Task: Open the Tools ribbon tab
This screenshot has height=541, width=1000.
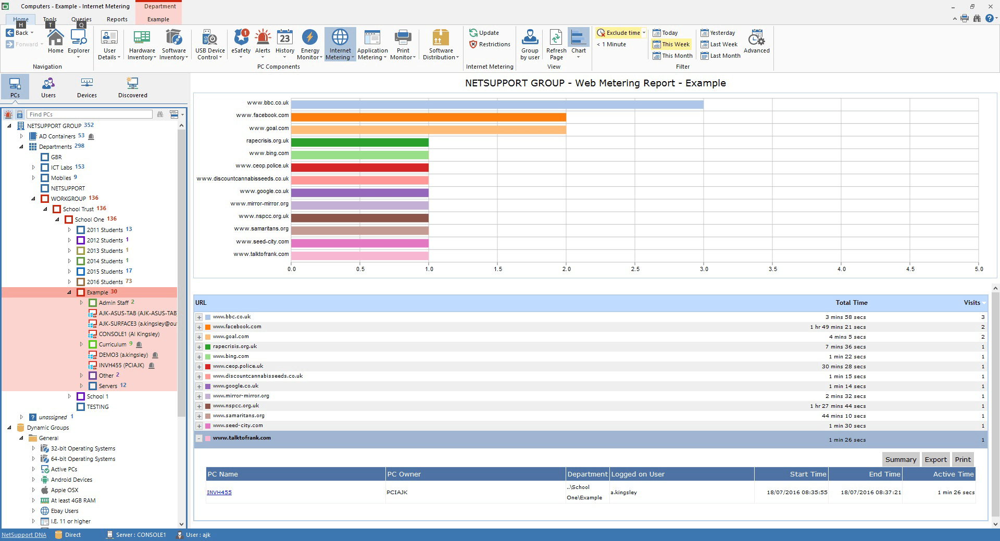Action: [49, 19]
